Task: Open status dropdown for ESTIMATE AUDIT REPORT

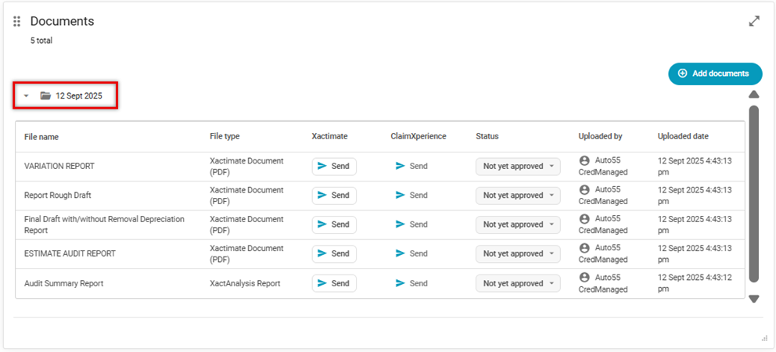Action: 518,253
